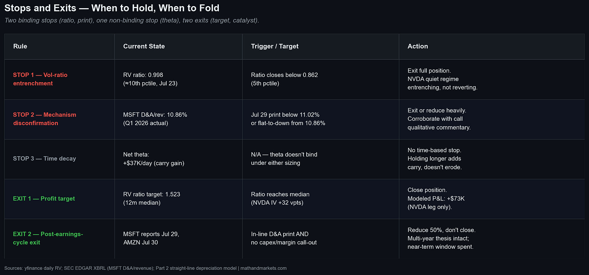Click the Action column header
The width and height of the screenshot is (589, 275).
tap(418, 46)
